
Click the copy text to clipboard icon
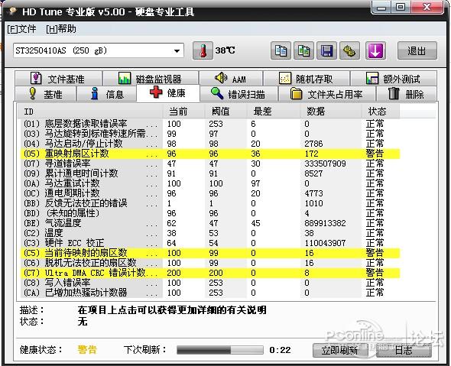(x=281, y=50)
